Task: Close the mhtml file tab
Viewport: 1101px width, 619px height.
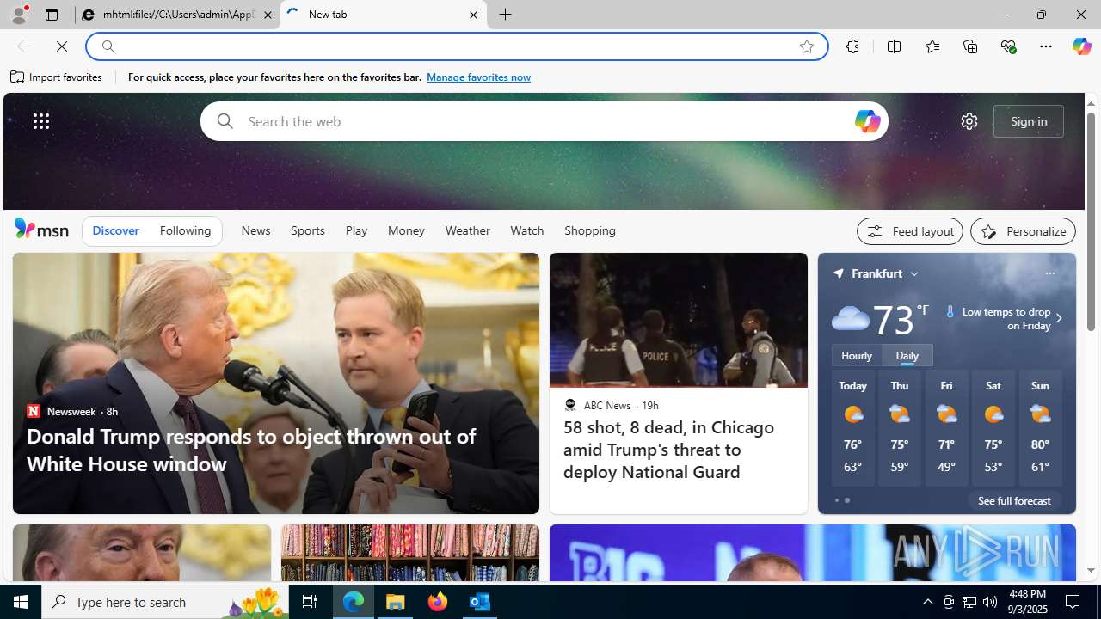Action: coord(268,15)
